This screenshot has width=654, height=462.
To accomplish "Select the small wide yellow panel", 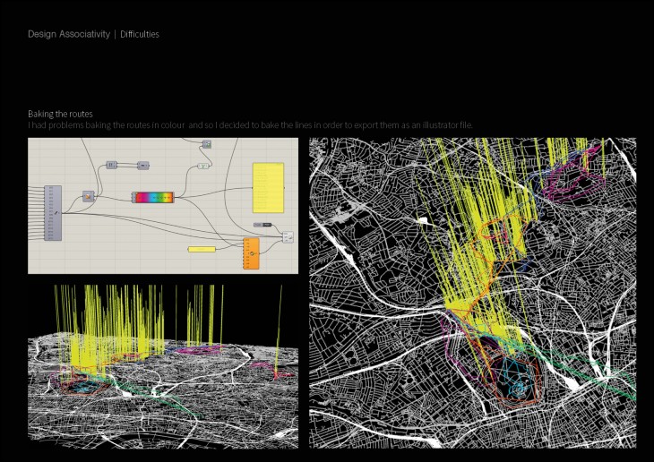I will pyautogui.click(x=202, y=249).
